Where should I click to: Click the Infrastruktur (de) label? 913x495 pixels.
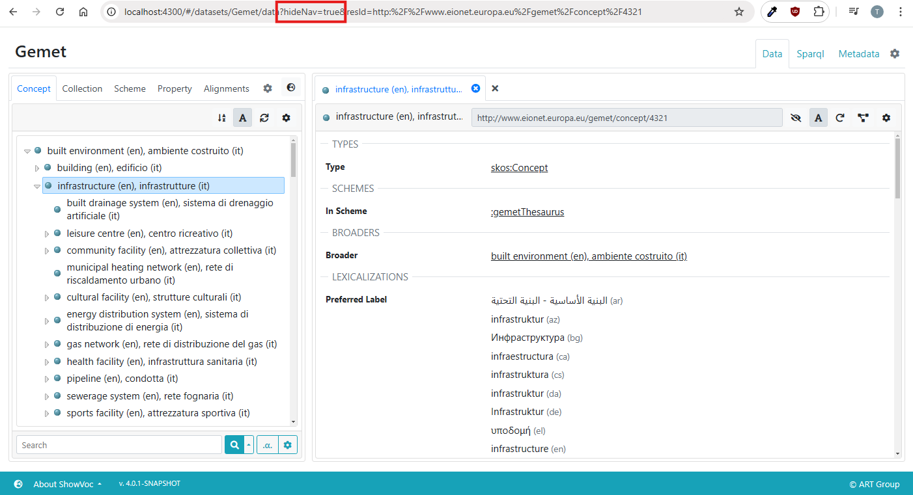coord(526,412)
